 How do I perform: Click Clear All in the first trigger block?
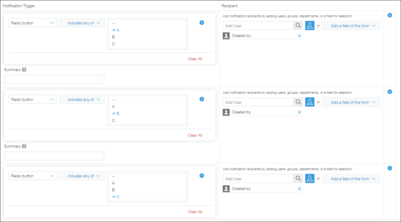point(195,59)
